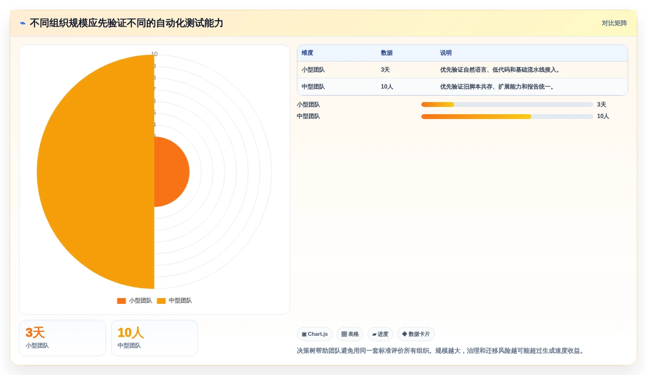Click the 进度 tag chip
647x375 pixels.
[x=380, y=334]
